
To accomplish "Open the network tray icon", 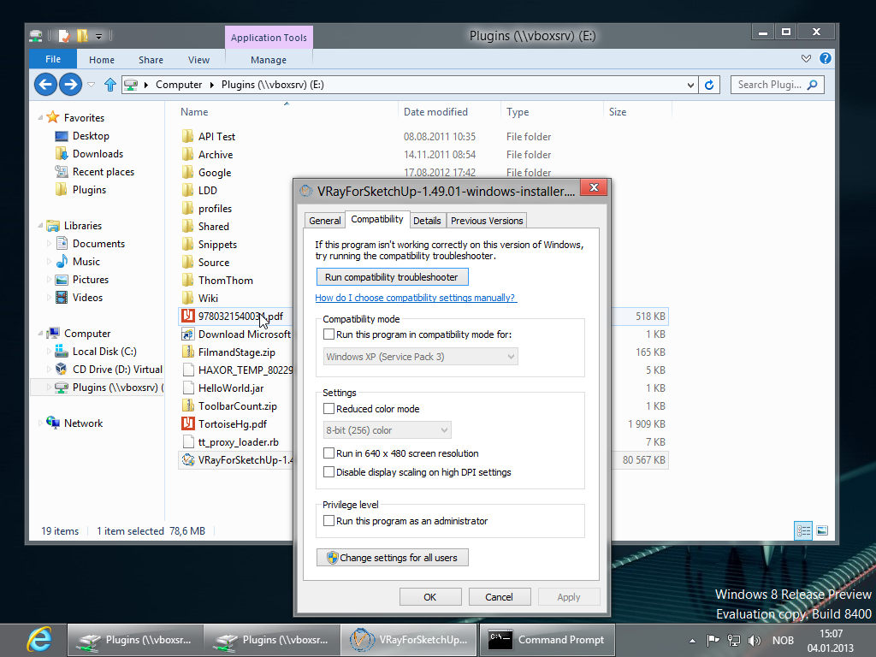I will point(733,640).
